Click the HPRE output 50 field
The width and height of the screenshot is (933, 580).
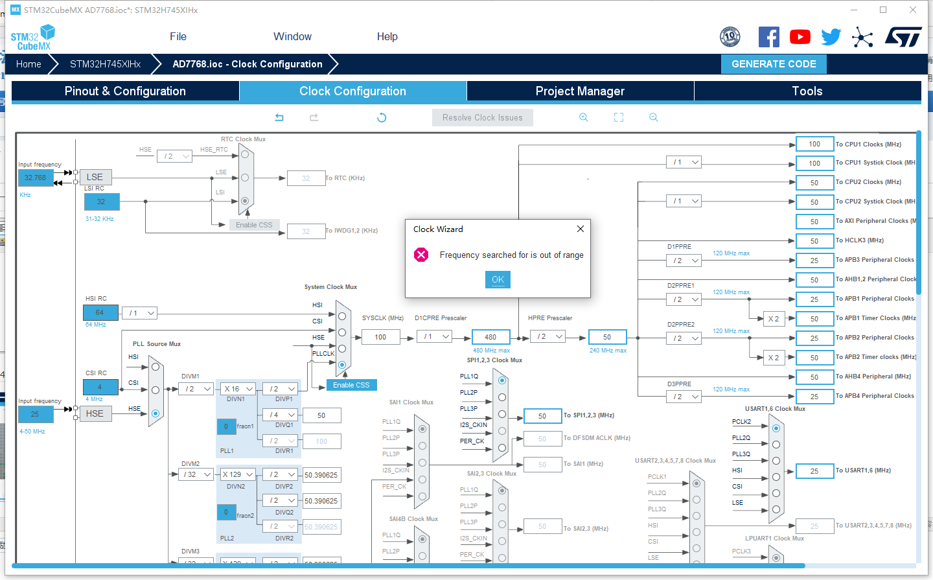tap(607, 337)
